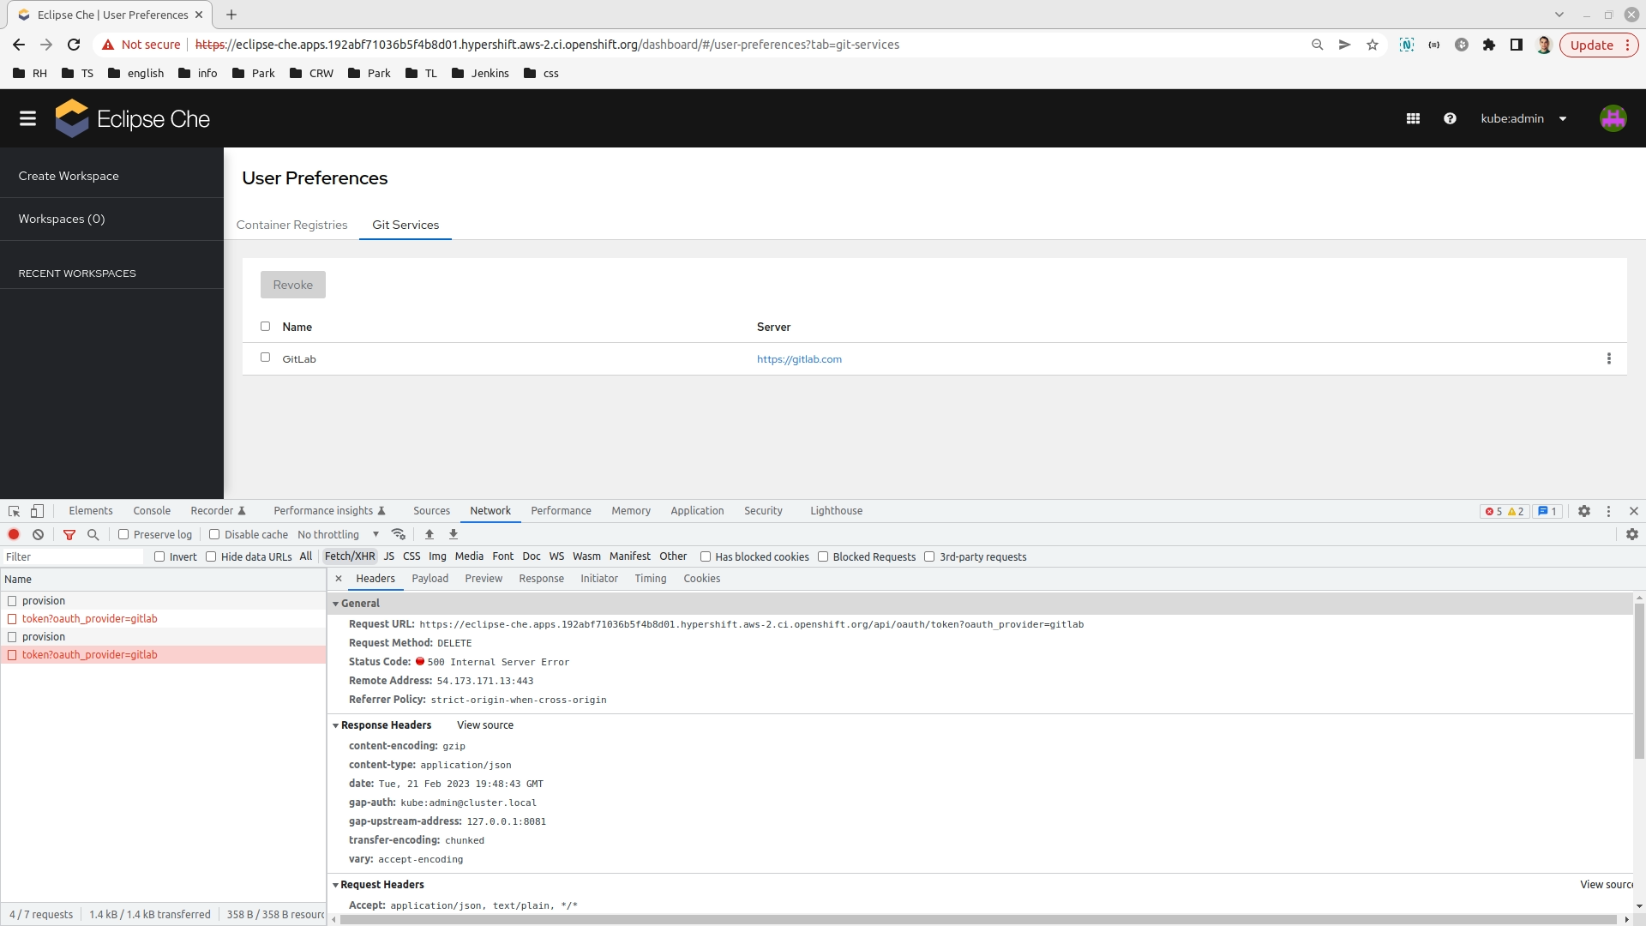Stop recording network log
Image resolution: width=1646 pixels, height=926 pixels.
click(x=14, y=534)
